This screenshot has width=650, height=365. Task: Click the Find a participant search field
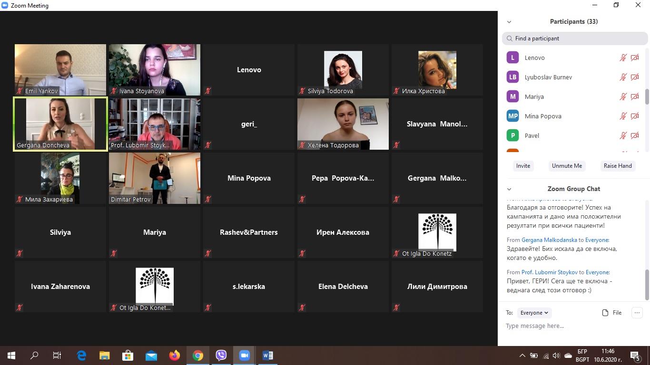pos(575,38)
